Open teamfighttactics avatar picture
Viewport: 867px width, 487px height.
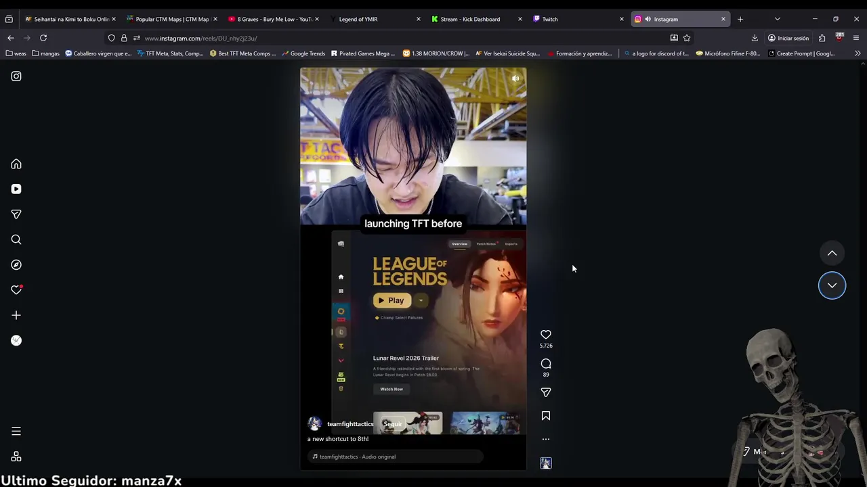314,424
